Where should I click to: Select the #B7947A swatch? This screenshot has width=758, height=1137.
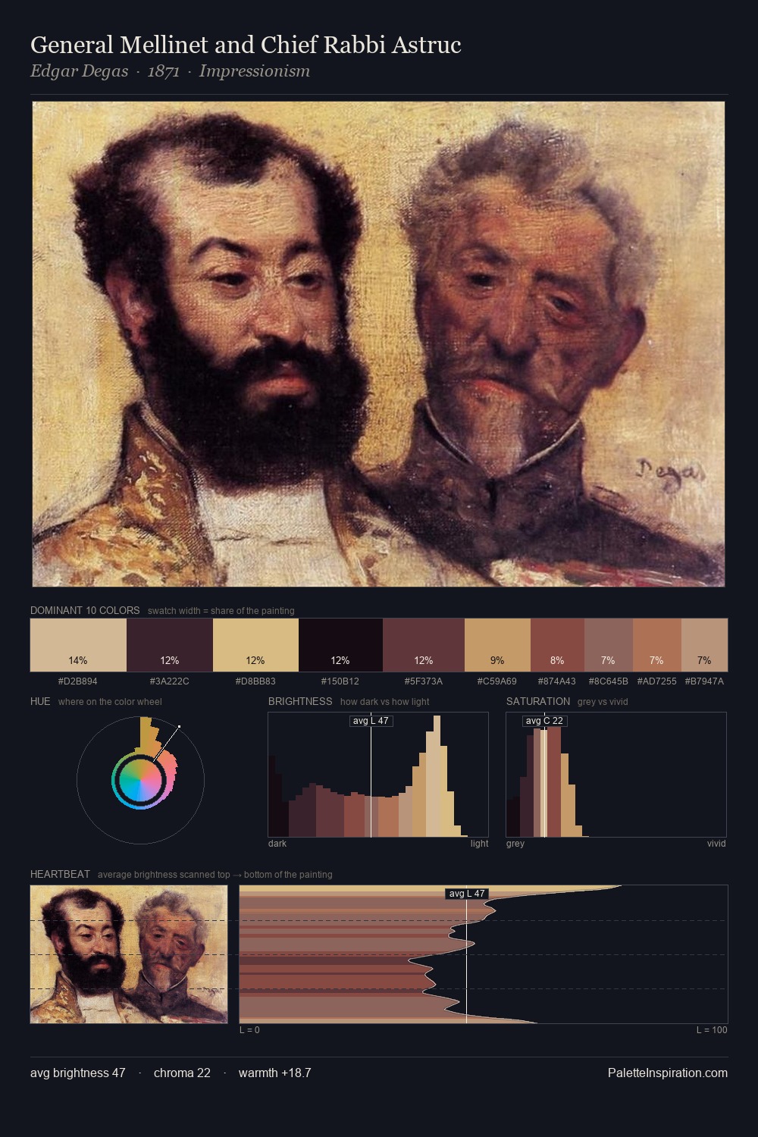pyautogui.click(x=704, y=645)
